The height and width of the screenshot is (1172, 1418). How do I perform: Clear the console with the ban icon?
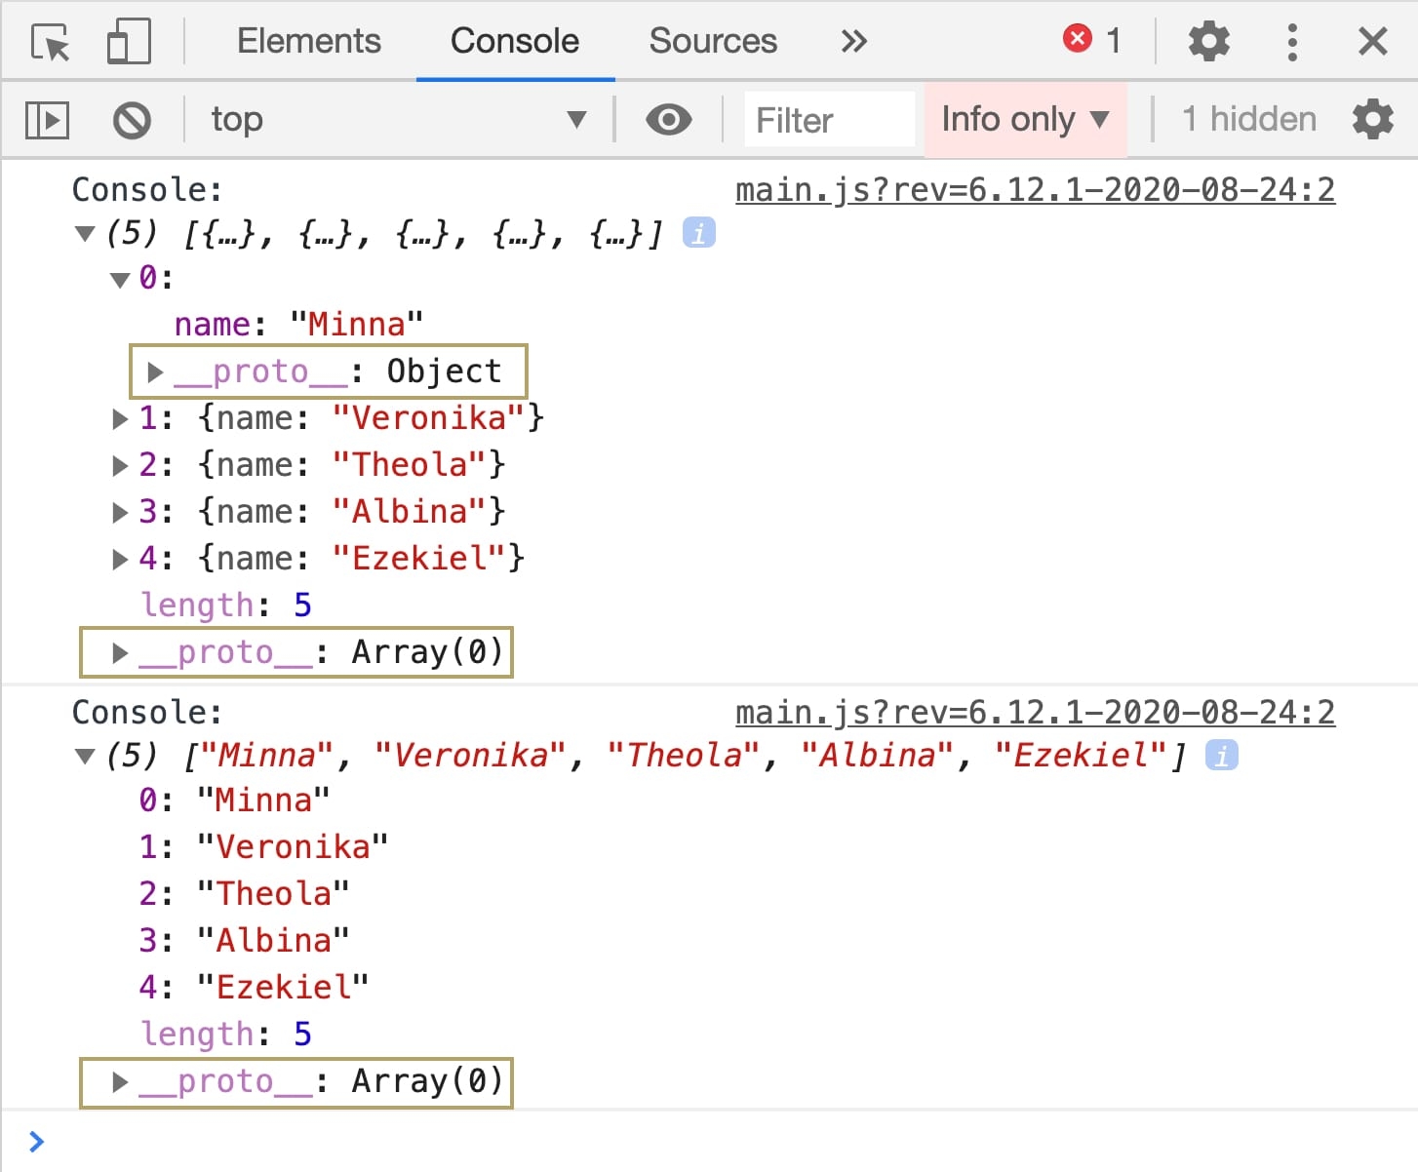pos(132,120)
